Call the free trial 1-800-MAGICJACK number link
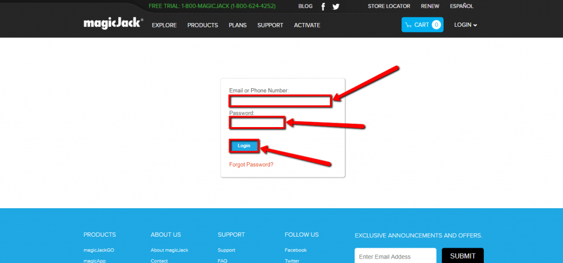563x263 pixels. click(x=212, y=6)
